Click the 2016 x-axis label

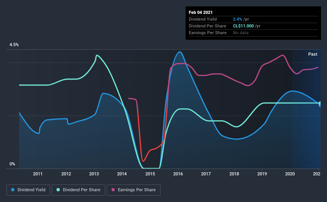pyautogui.click(x=178, y=174)
